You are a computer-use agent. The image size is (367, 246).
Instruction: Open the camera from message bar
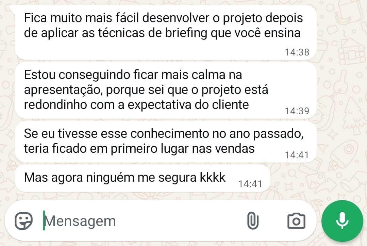click(x=296, y=221)
